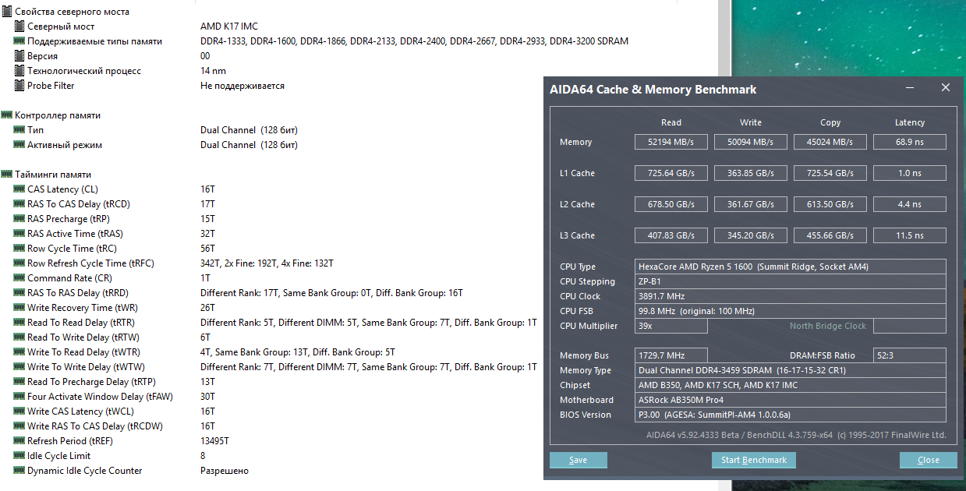Click the CPU Clock 3891.7 MHz field
Viewport: 966px width, 491px height.
791,296
